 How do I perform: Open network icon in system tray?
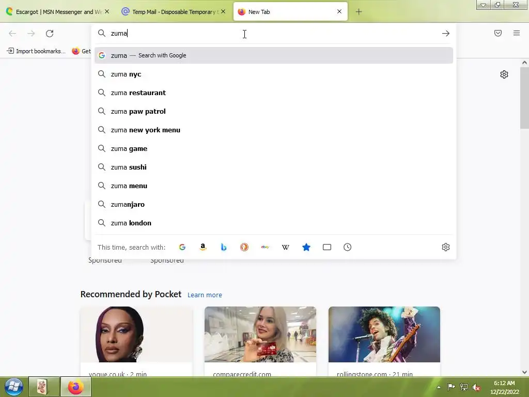pyautogui.click(x=464, y=387)
